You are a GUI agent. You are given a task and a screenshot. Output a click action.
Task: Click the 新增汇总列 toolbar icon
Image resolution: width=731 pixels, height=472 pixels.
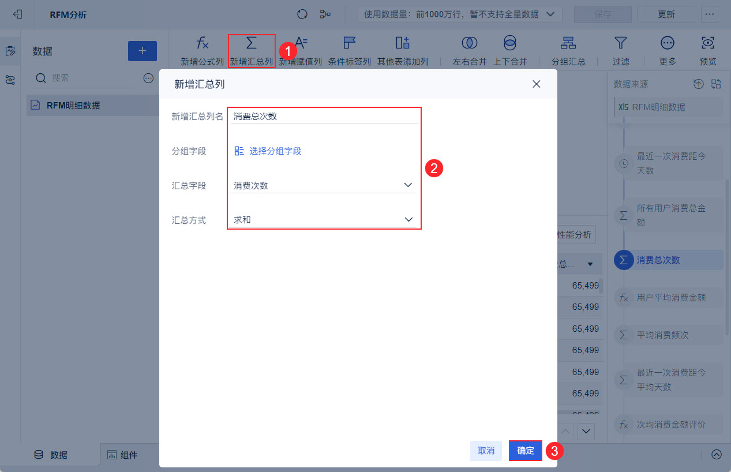coord(252,51)
